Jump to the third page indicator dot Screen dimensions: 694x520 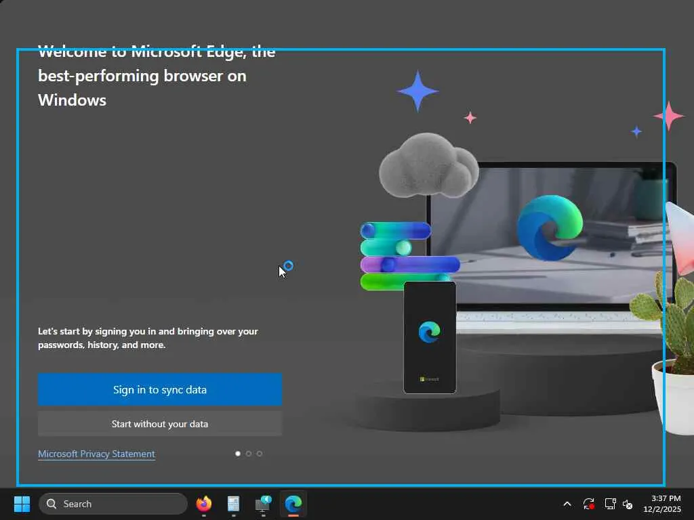click(x=260, y=454)
